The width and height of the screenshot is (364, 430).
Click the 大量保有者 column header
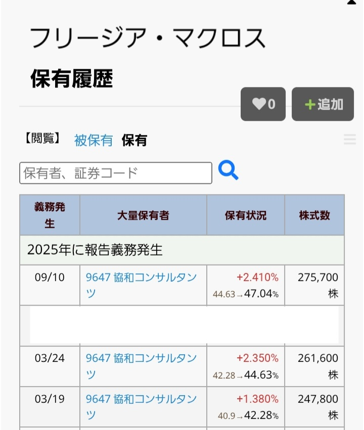[x=143, y=215]
